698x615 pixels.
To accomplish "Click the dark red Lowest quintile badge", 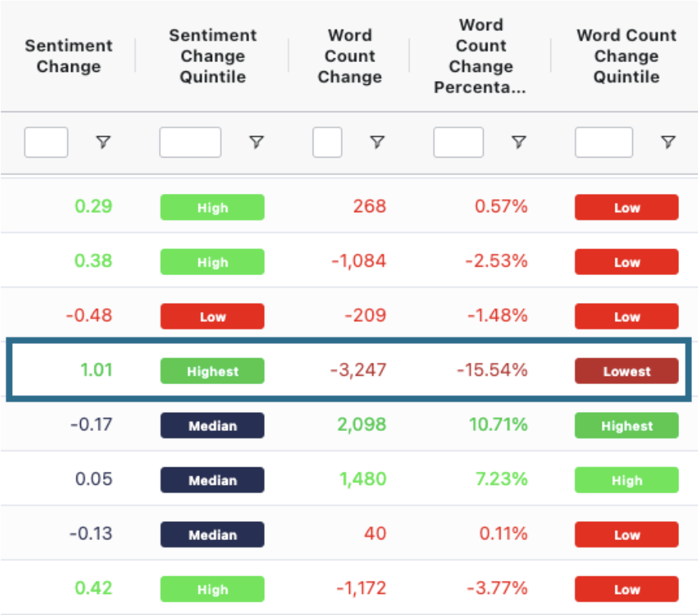I will pyautogui.click(x=626, y=371).
